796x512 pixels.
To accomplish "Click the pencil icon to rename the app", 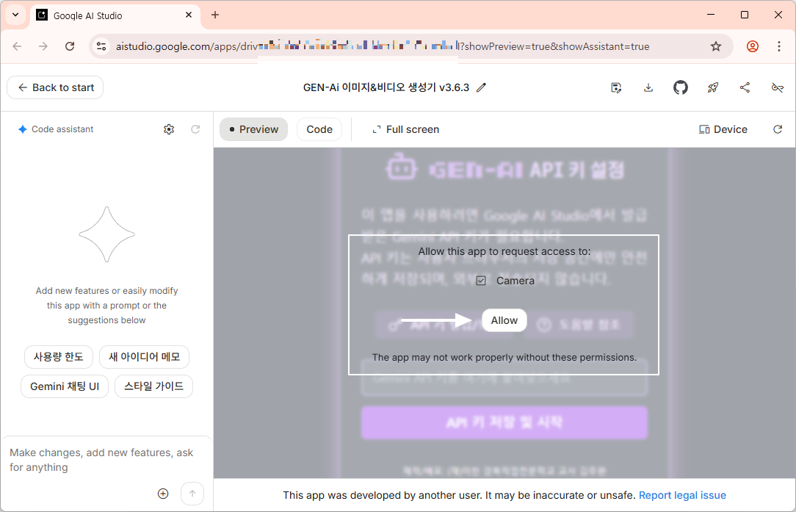I will [x=481, y=87].
